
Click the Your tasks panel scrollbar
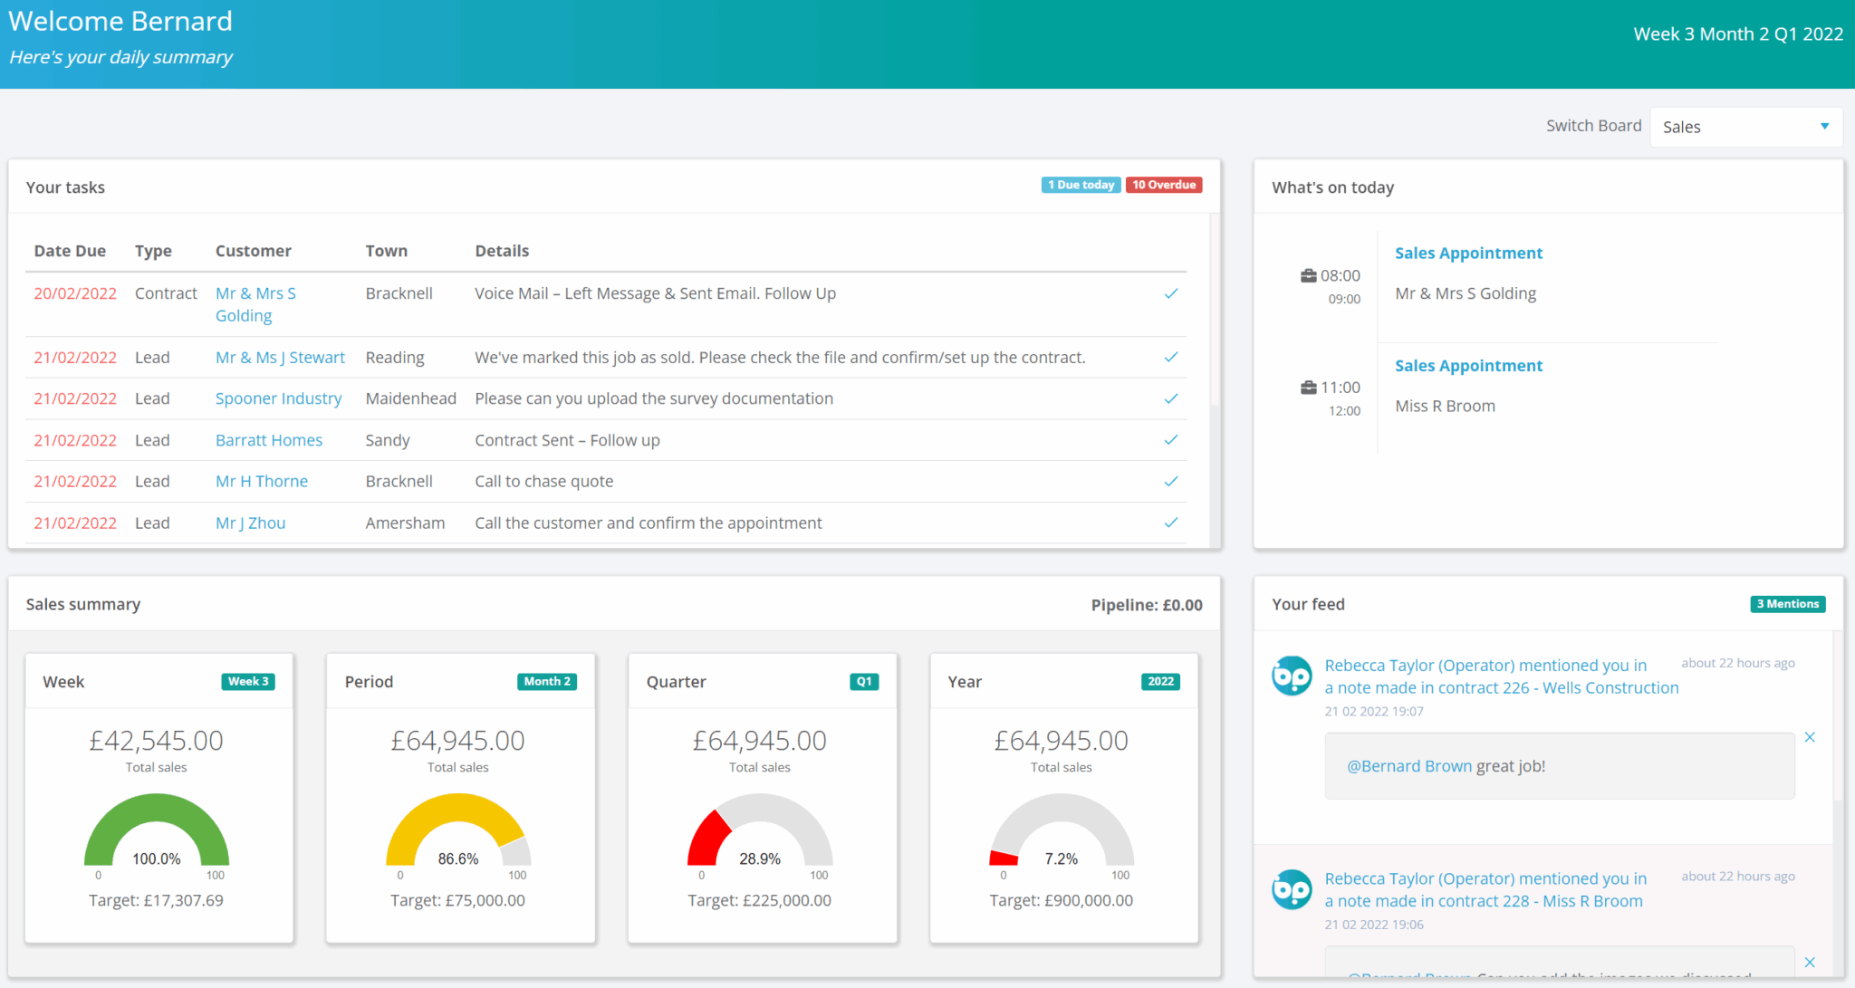point(1215,308)
